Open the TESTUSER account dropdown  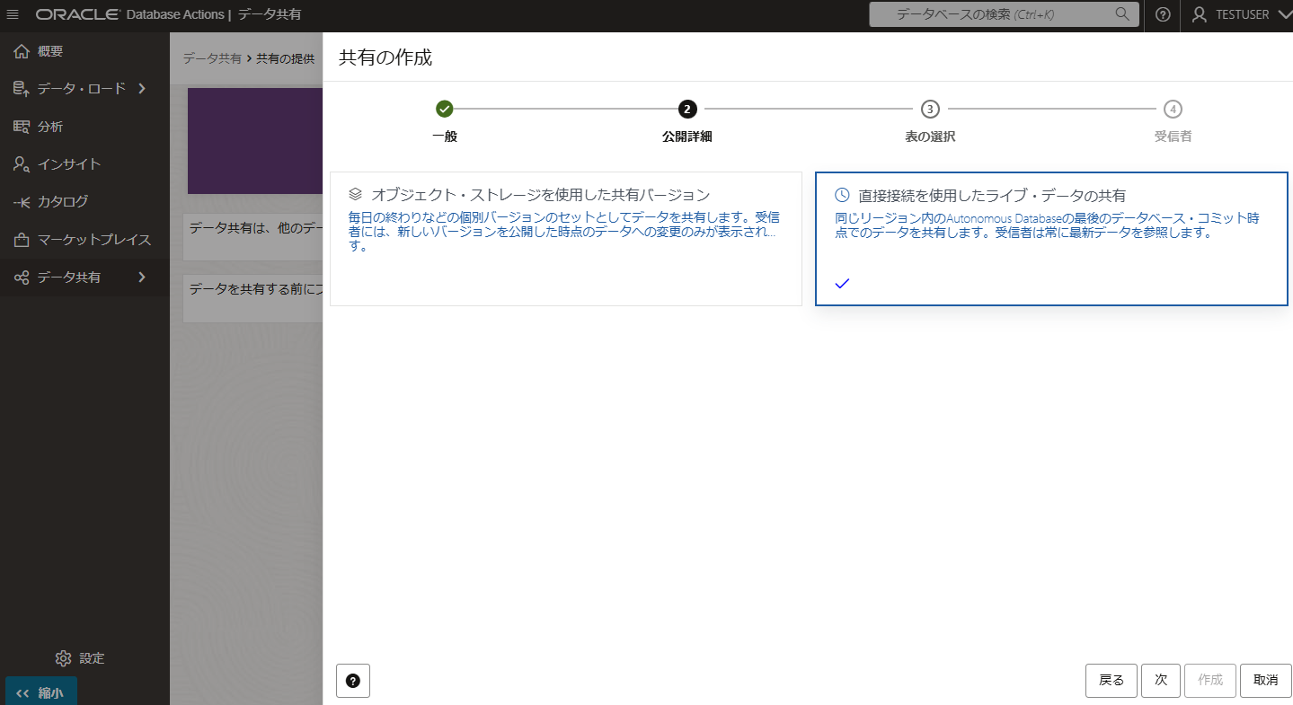tap(1241, 13)
